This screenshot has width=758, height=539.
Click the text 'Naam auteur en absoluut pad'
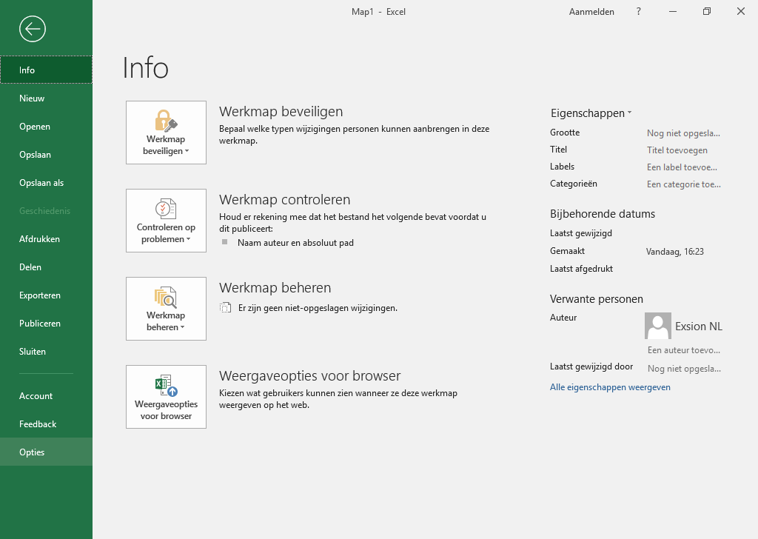pyautogui.click(x=295, y=243)
